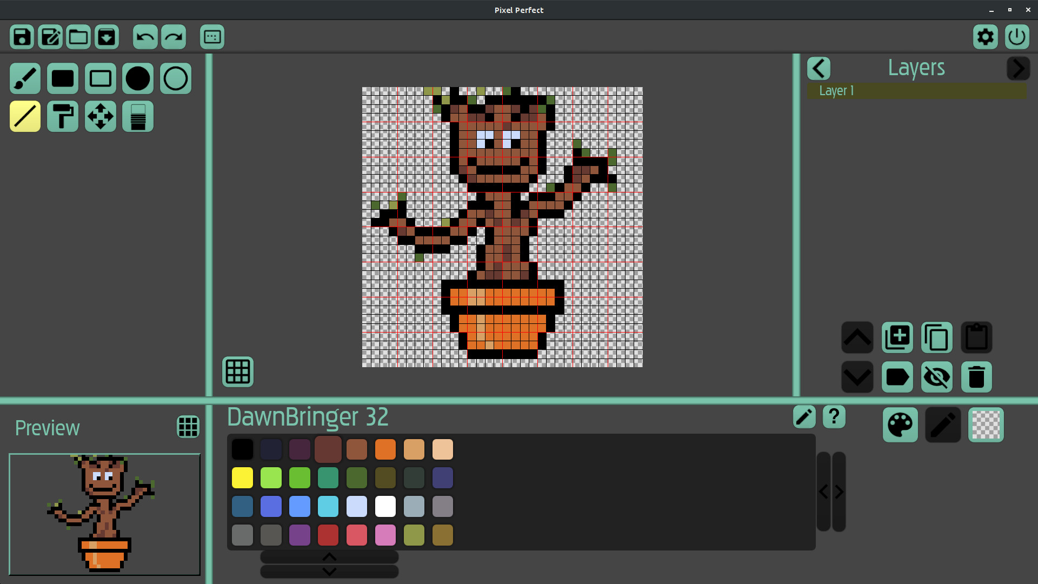Toggle layer visibility eye icon
The height and width of the screenshot is (584, 1038).
936,377
